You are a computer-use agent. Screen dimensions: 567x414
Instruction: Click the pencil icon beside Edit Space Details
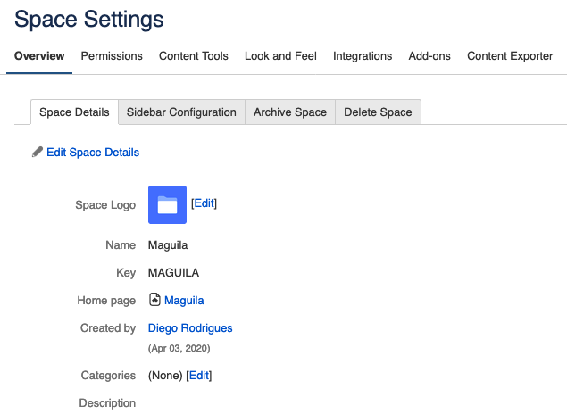37,153
